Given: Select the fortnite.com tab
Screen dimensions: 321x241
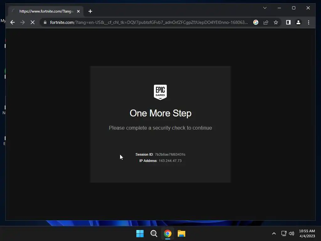Looking at the screenshot, I should (x=46, y=11).
